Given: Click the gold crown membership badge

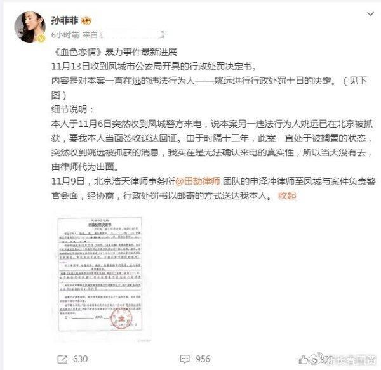Looking at the screenshot, I should [x=86, y=21].
